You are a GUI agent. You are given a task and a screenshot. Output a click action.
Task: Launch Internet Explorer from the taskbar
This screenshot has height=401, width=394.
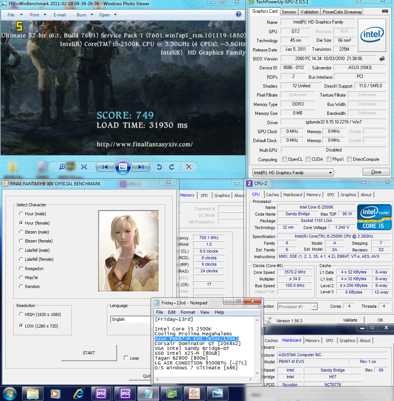[79, 394]
